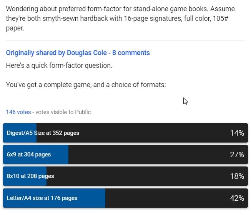The height and width of the screenshot is (215, 251).
Task: Click the 'You've got a complete game' paragraph
Action: 86,85
